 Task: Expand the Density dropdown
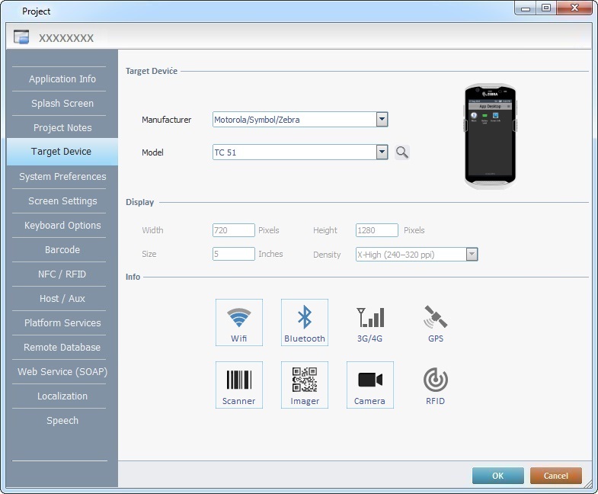click(x=472, y=255)
